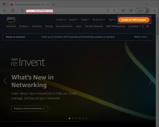Open the AWS site search icon
This screenshot has height=127, width=159.
pyautogui.click(x=148, y=26)
